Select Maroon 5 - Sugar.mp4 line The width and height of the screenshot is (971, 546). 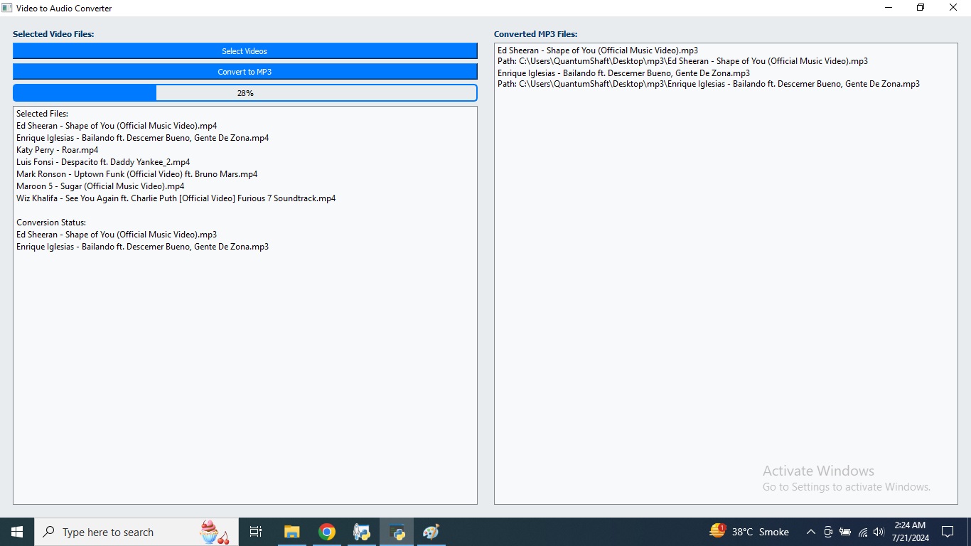tap(100, 186)
